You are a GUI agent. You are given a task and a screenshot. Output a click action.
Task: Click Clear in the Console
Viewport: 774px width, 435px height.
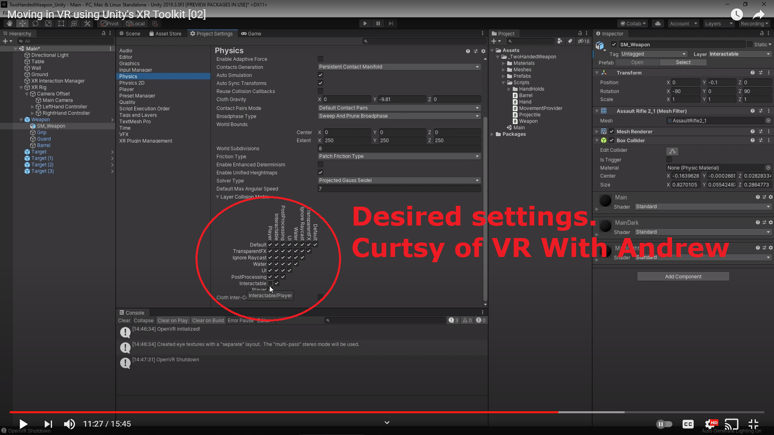tap(124, 321)
